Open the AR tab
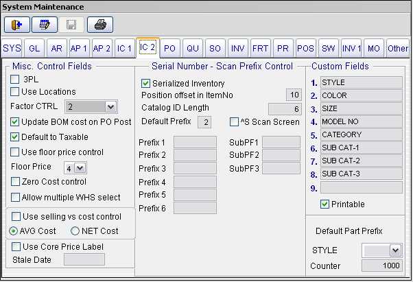The height and width of the screenshot is (282, 413). point(57,49)
